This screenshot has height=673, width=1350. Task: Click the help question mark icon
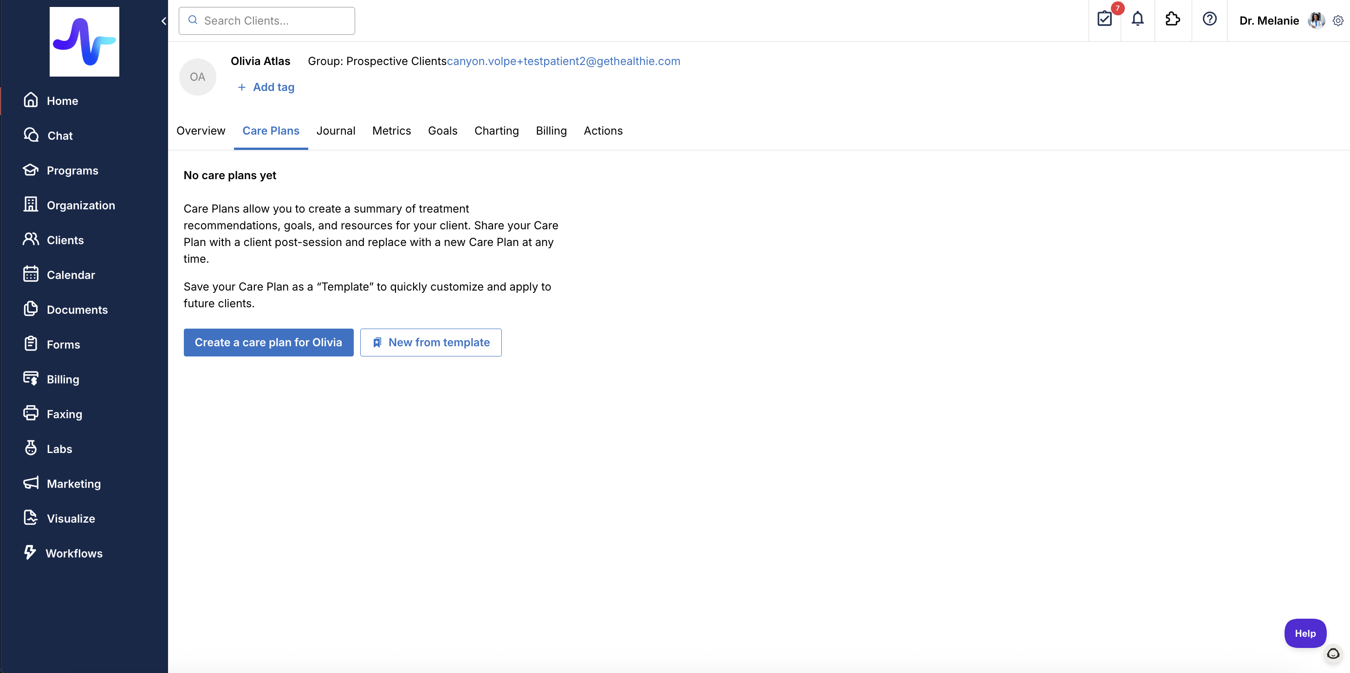pos(1209,19)
